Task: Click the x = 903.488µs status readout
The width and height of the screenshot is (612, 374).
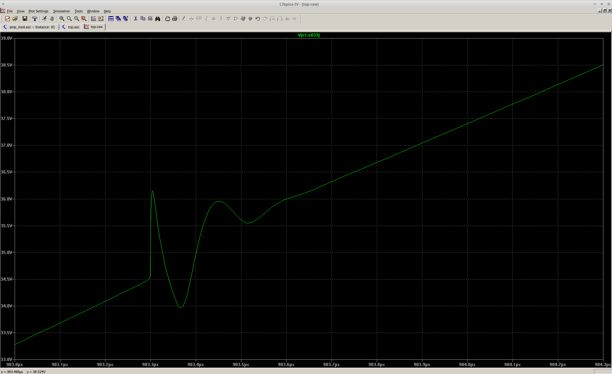Action: pos(12,372)
